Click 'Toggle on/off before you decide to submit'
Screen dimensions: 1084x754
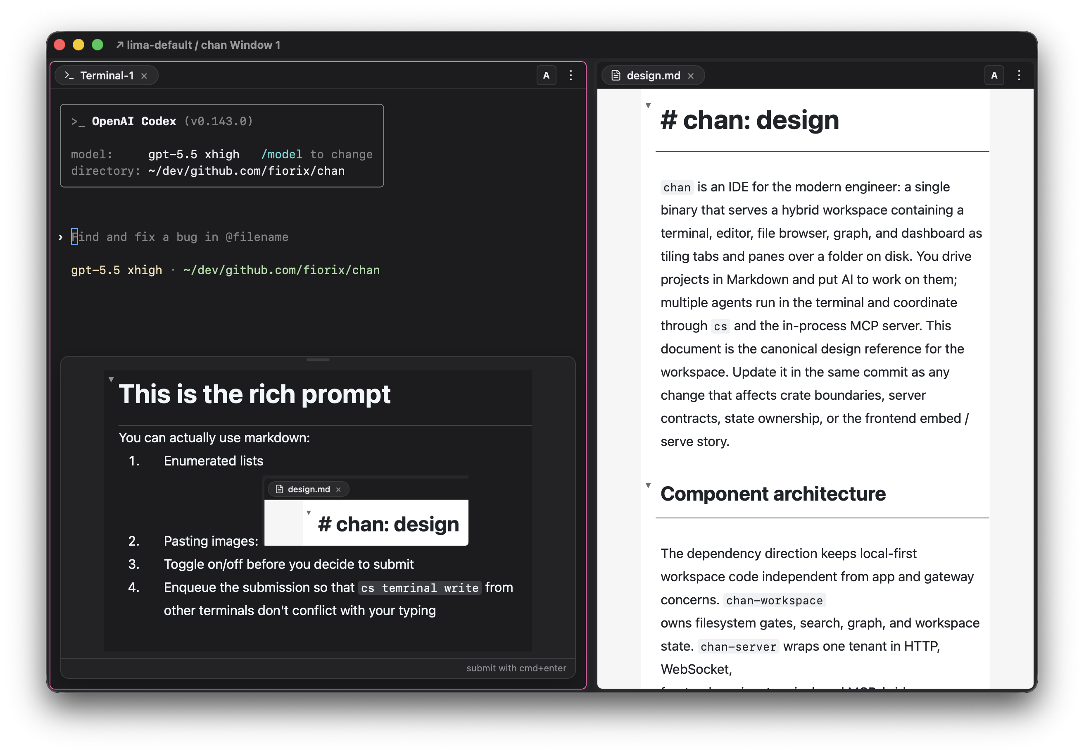(x=288, y=564)
